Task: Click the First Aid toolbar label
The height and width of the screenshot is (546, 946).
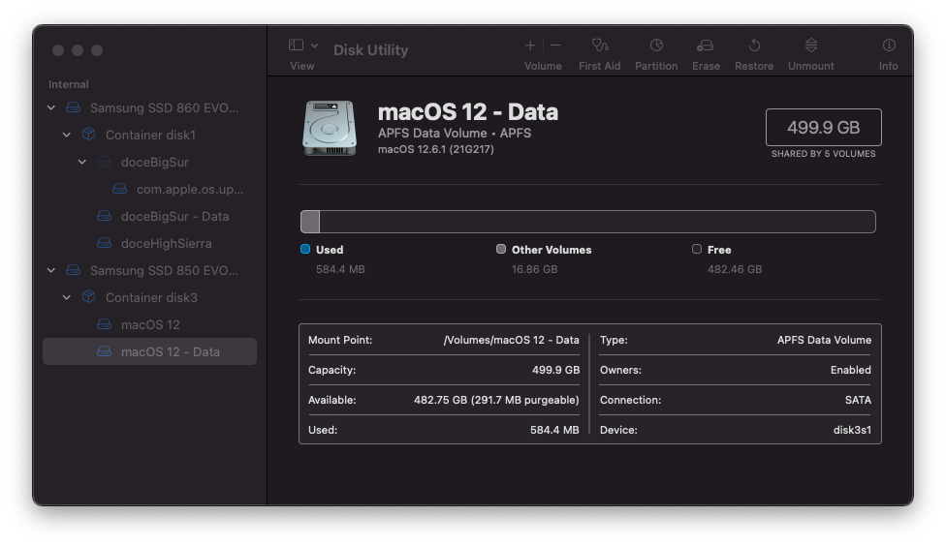Action: coord(600,66)
